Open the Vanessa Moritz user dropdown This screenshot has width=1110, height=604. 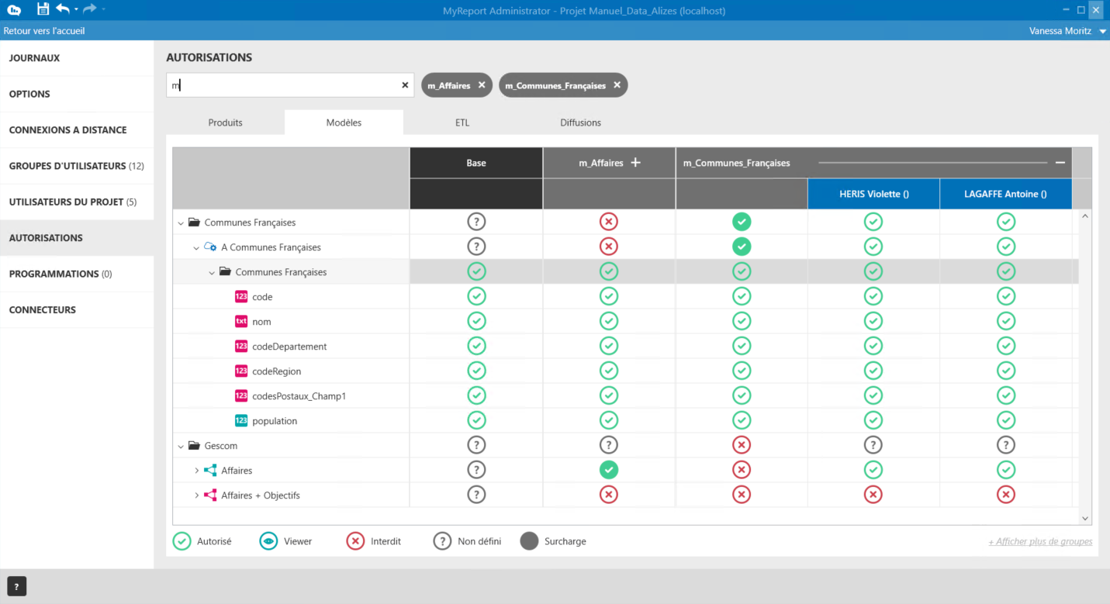1102,32
